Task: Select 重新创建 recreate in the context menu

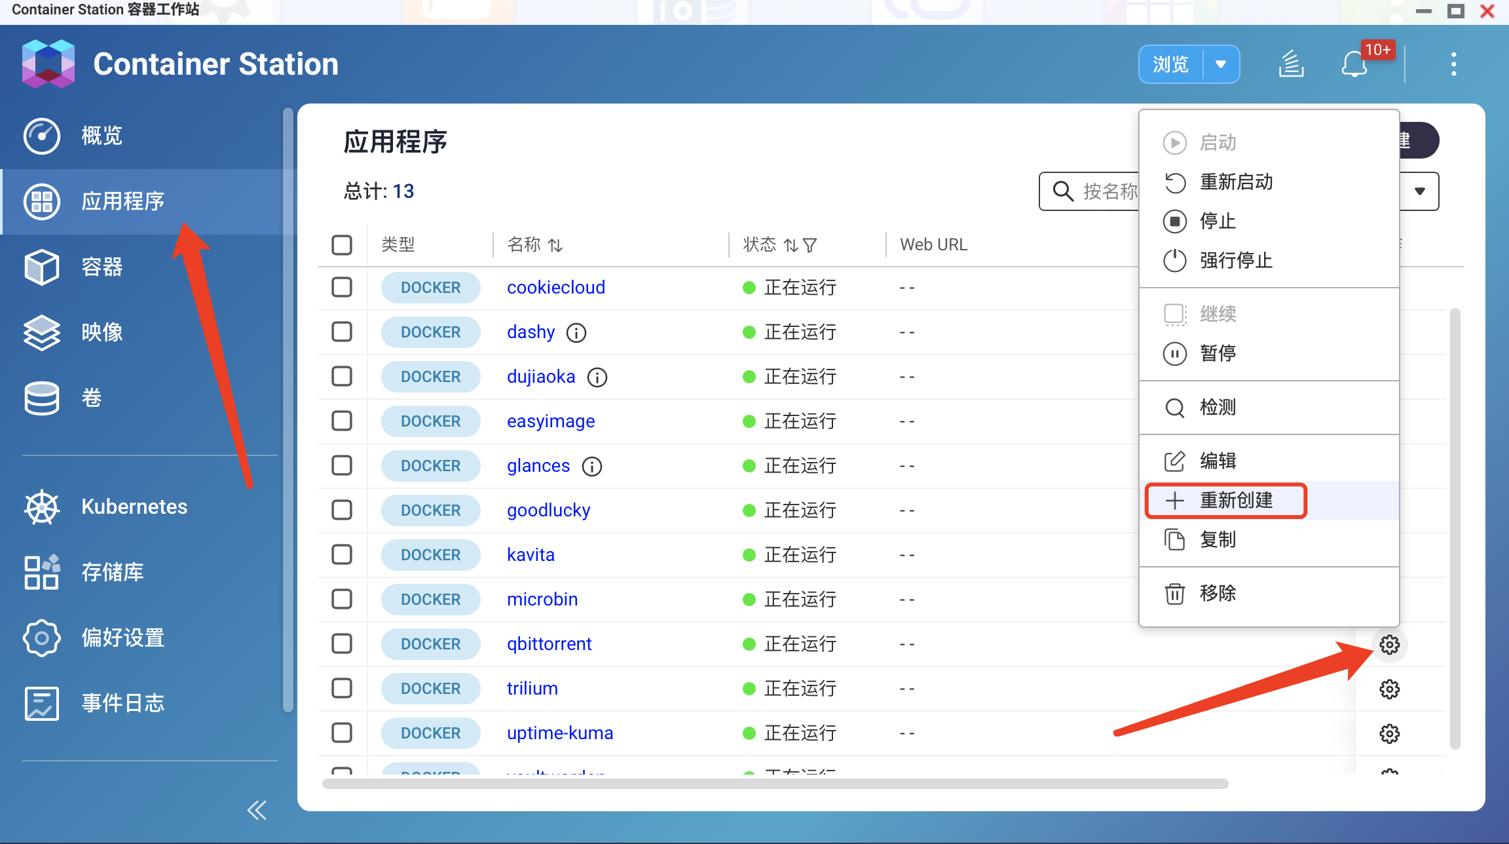Action: pyautogui.click(x=1269, y=500)
